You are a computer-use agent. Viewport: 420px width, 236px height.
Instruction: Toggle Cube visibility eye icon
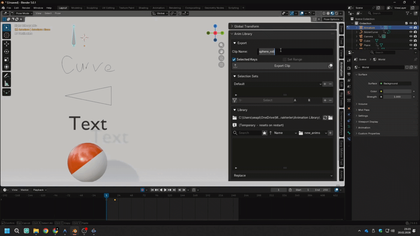coord(410,41)
